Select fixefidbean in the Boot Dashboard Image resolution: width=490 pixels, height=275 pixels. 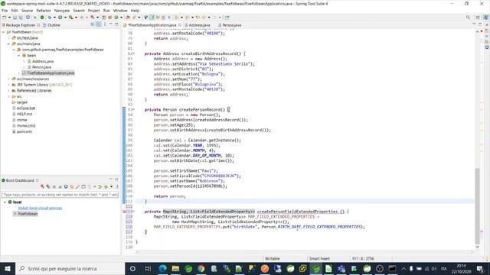click(x=28, y=214)
